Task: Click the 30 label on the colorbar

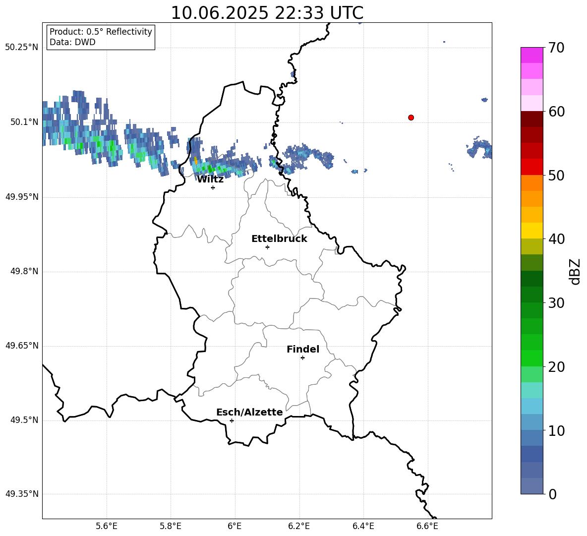Action: pos(556,303)
